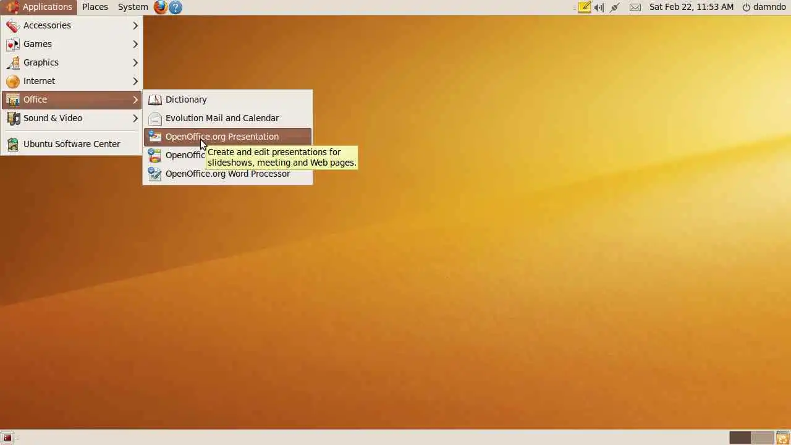
Task: Open the Internet menu entry
Action: coord(72,81)
